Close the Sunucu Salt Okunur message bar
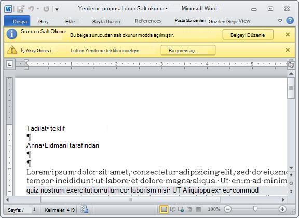The height and width of the screenshot is (218, 299). (288, 35)
